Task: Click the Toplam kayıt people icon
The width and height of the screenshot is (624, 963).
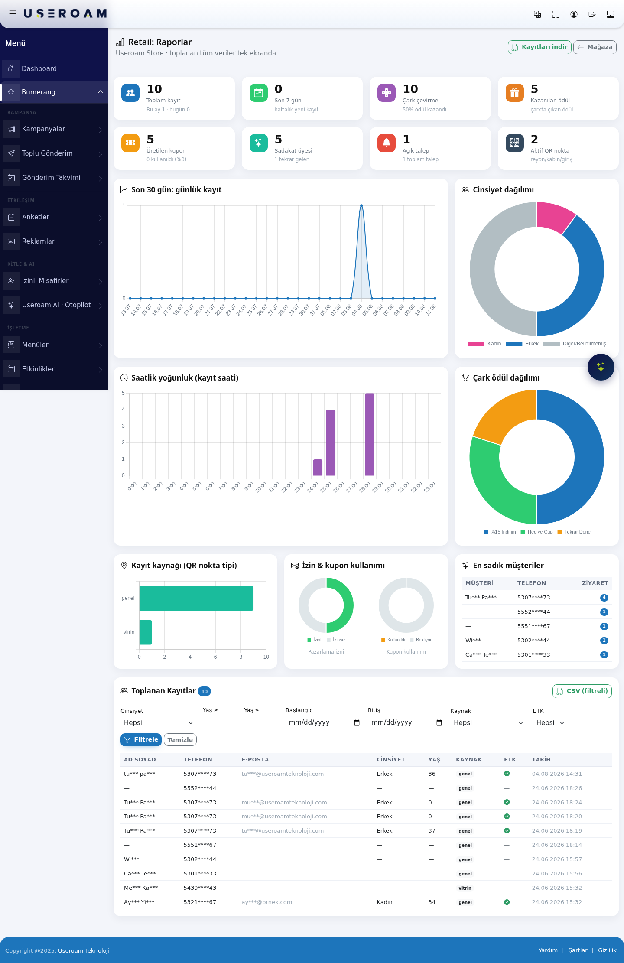Action: click(130, 93)
